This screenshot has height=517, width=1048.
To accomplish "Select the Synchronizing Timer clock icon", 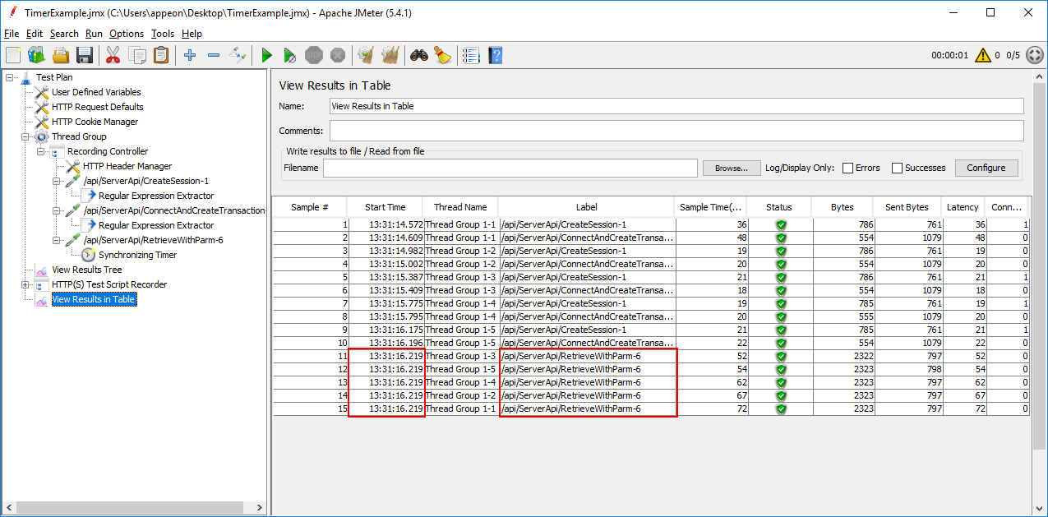I will point(88,255).
